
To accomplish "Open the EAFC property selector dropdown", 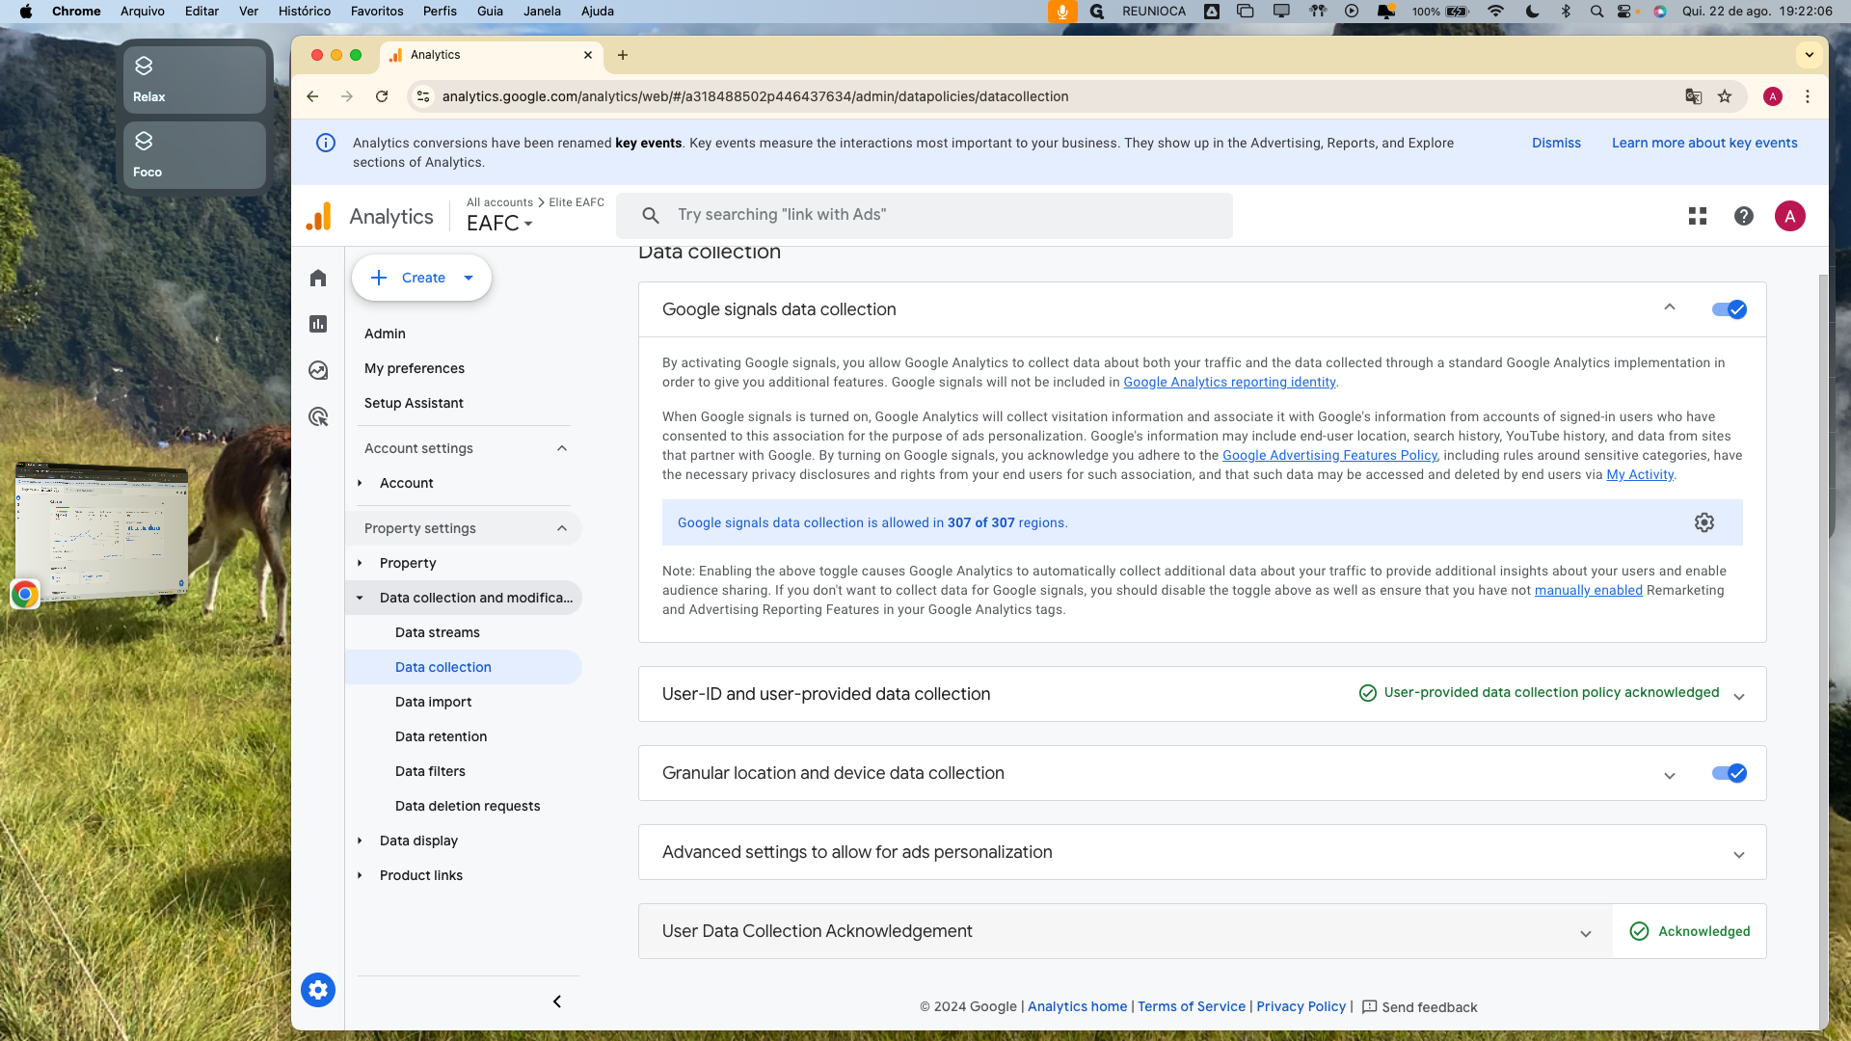I will click(x=499, y=224).
